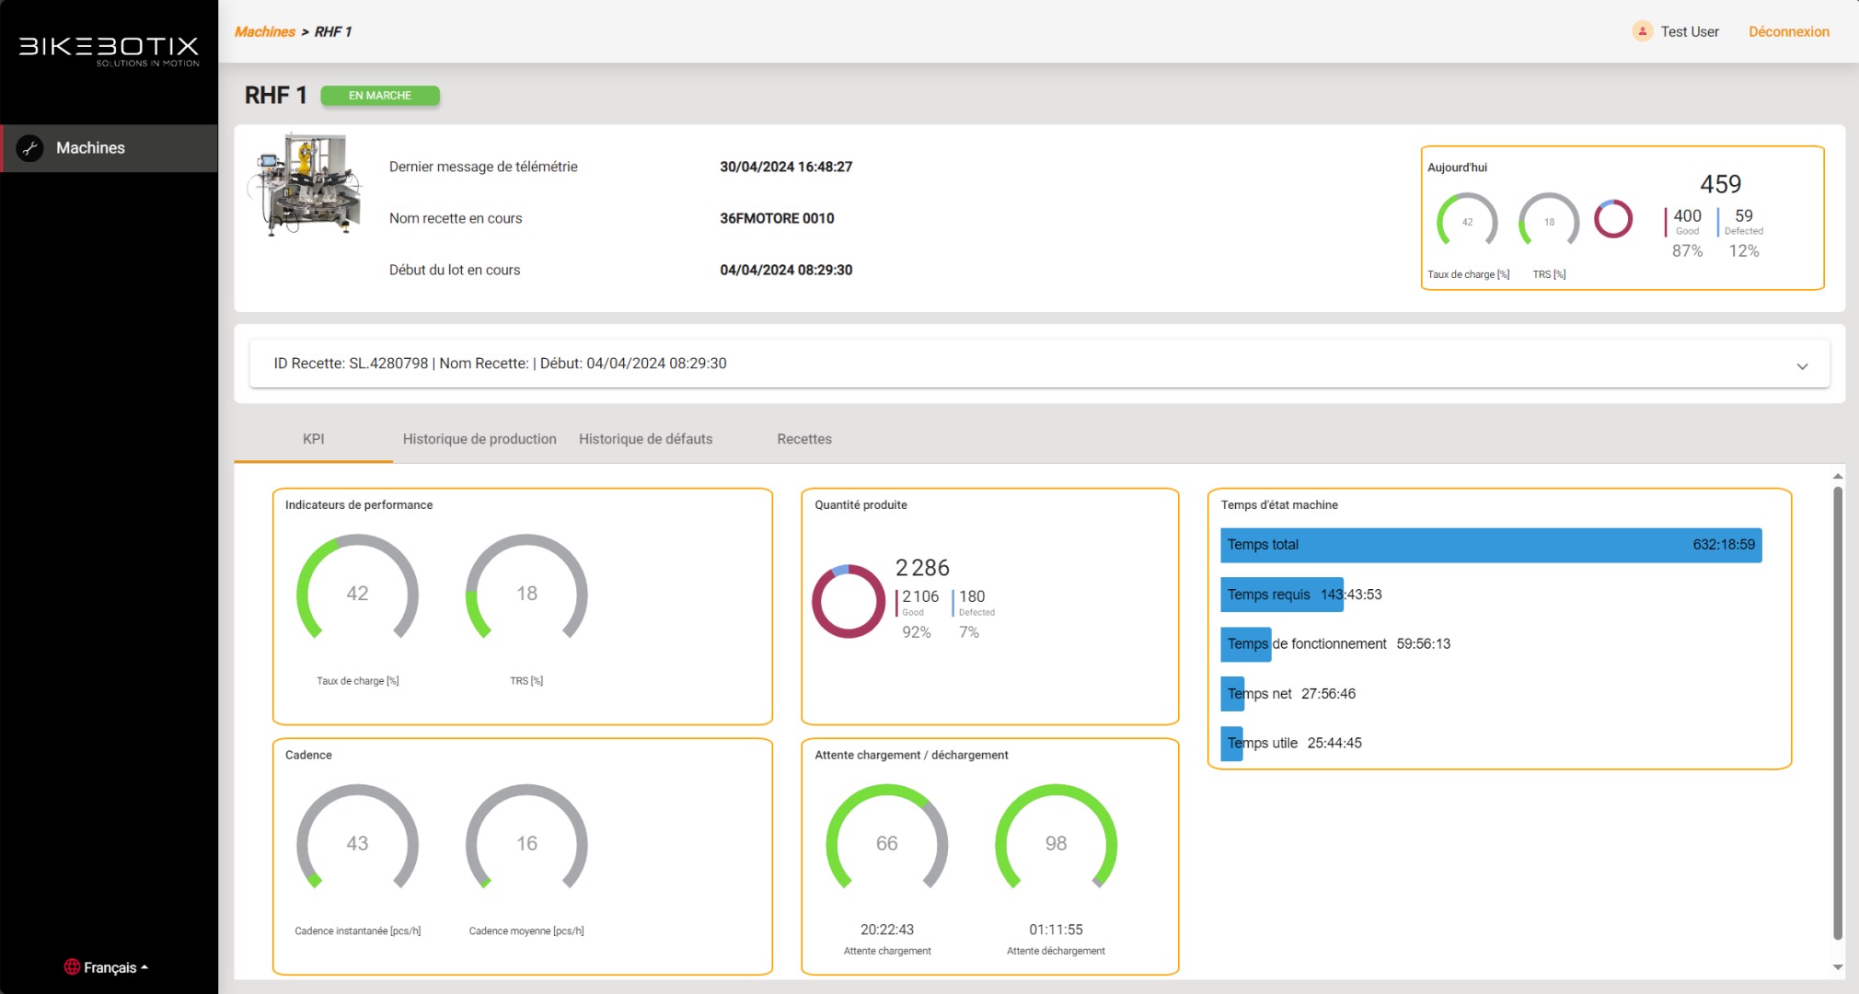The width and height of the screenshot is (1859, 994).
Task: Expand the ID Recette panel chevron
Action: click(1802, 366)
